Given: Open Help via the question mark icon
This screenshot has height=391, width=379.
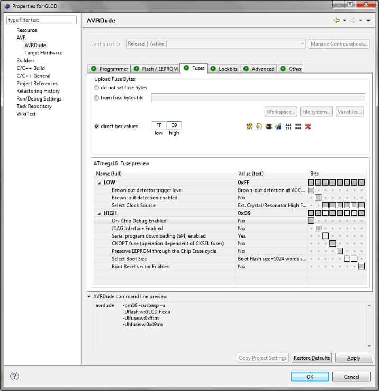Looking at the screenshot, I should pos(14,376).
